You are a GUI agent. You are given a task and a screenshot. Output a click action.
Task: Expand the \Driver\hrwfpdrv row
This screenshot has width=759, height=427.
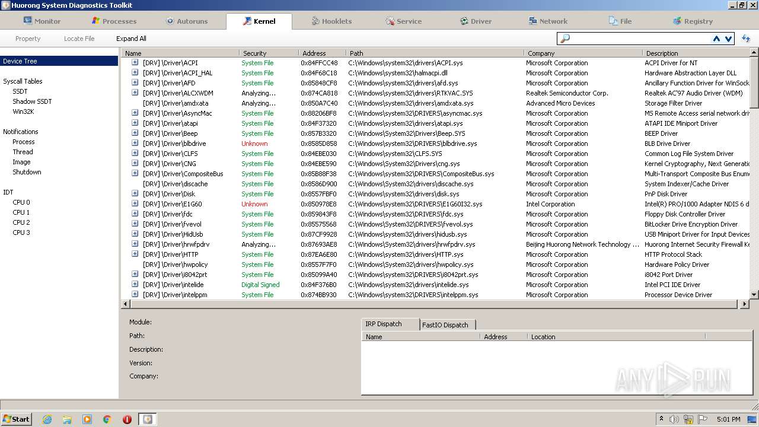135,244
